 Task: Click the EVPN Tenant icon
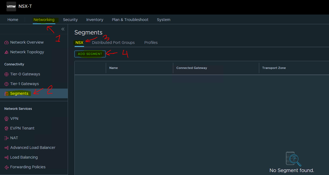click(x=6, y=128)
